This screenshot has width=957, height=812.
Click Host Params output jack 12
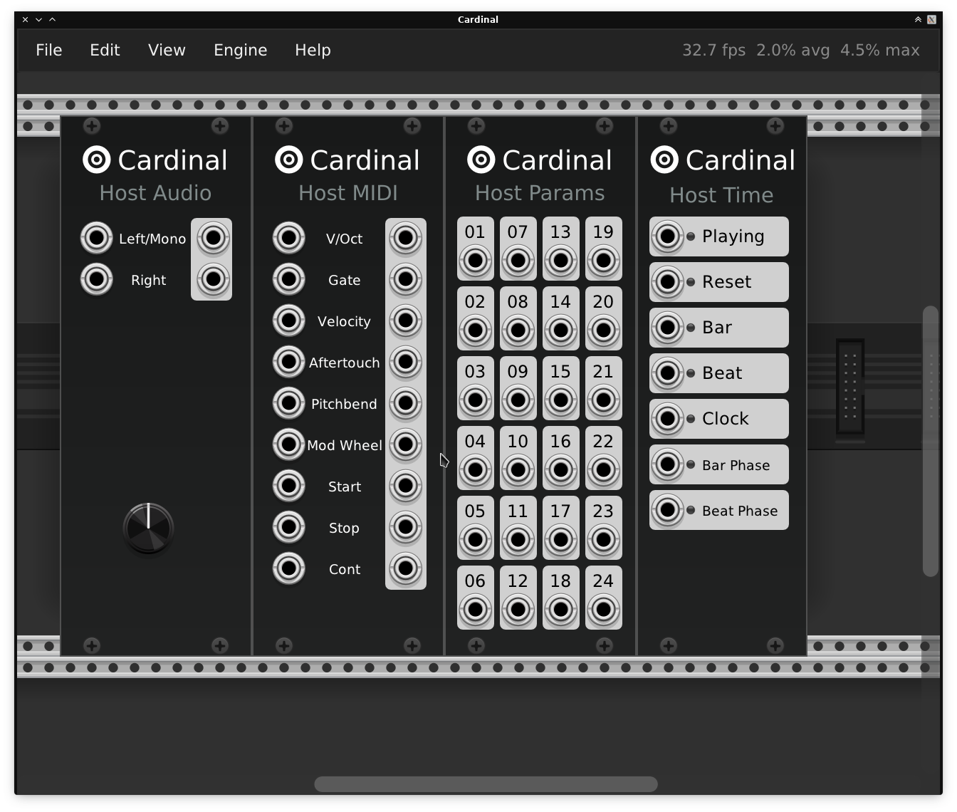518,610
